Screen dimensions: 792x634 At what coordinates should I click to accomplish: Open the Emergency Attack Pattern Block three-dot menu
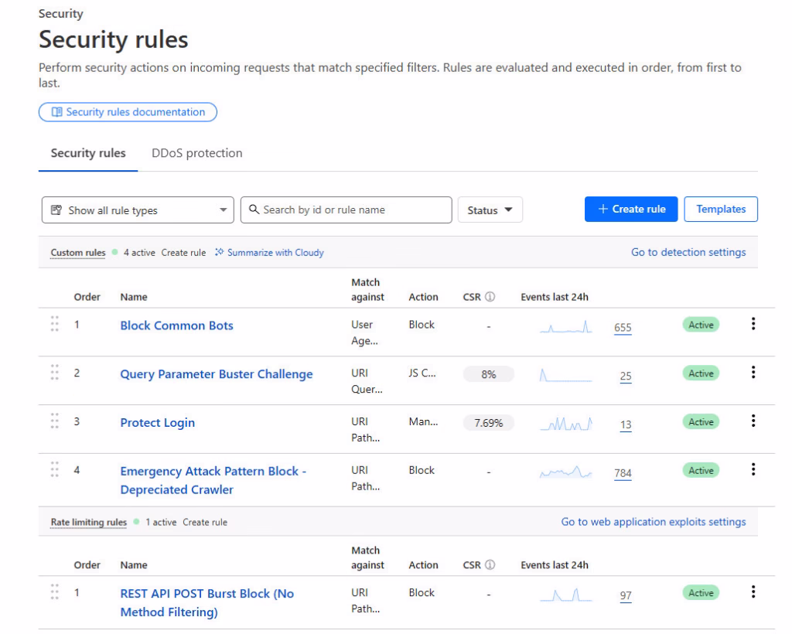(753, 469)
